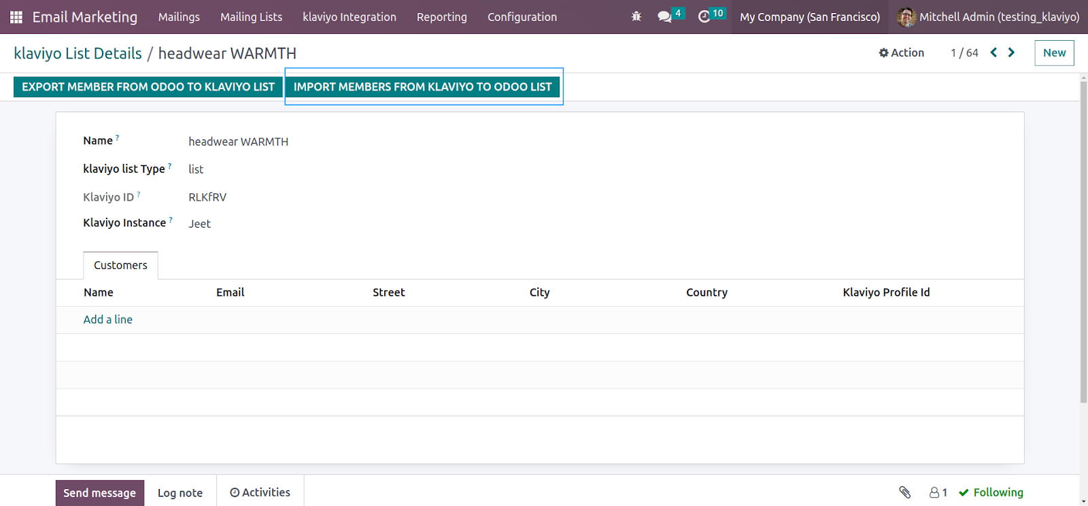
Task: Go back to klaviyo List Details breadcrumb
Action: 78,53
